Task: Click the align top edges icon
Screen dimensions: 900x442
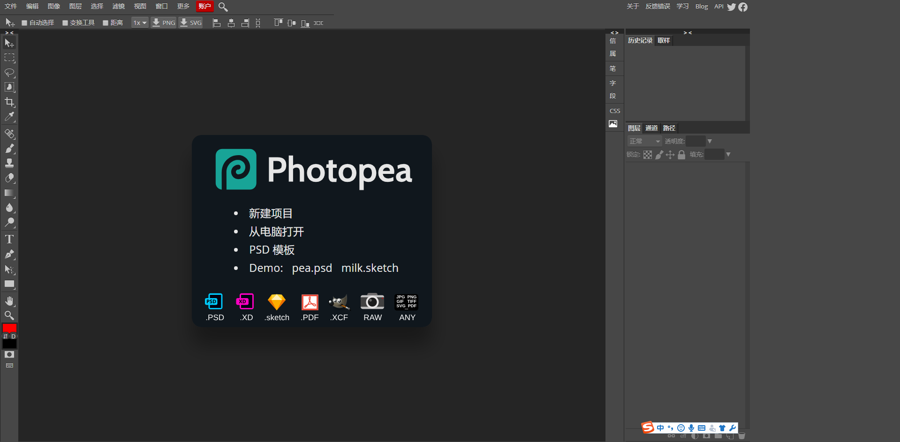Action: (279, 23)
